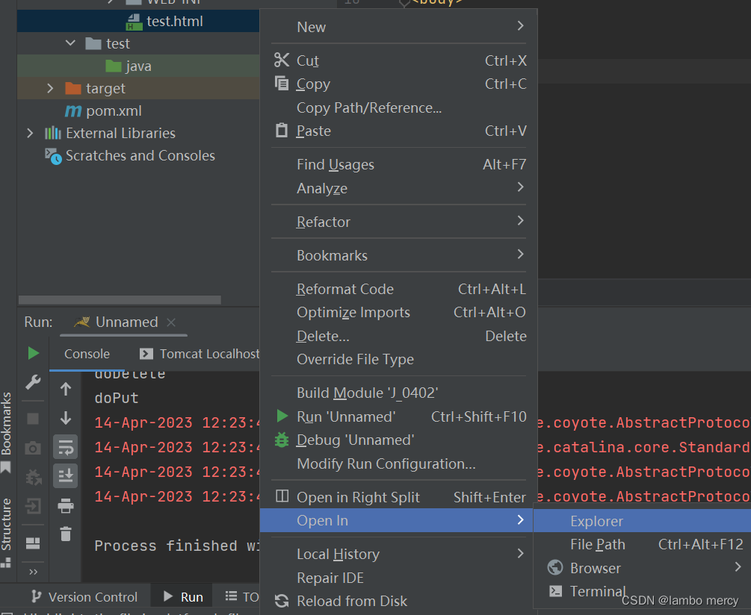
Task: Open the Bookmarks side tool window
Action: click(x=6, y=432)
